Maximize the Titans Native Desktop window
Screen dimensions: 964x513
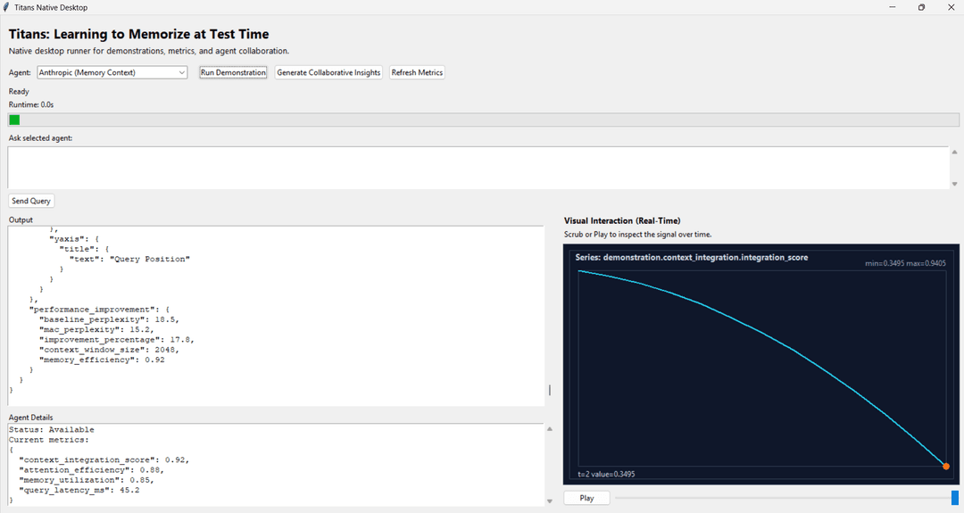[x=921, y=7]
